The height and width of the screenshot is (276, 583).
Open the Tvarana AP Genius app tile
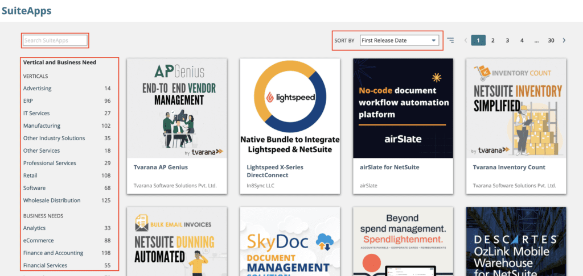point(176,126)
